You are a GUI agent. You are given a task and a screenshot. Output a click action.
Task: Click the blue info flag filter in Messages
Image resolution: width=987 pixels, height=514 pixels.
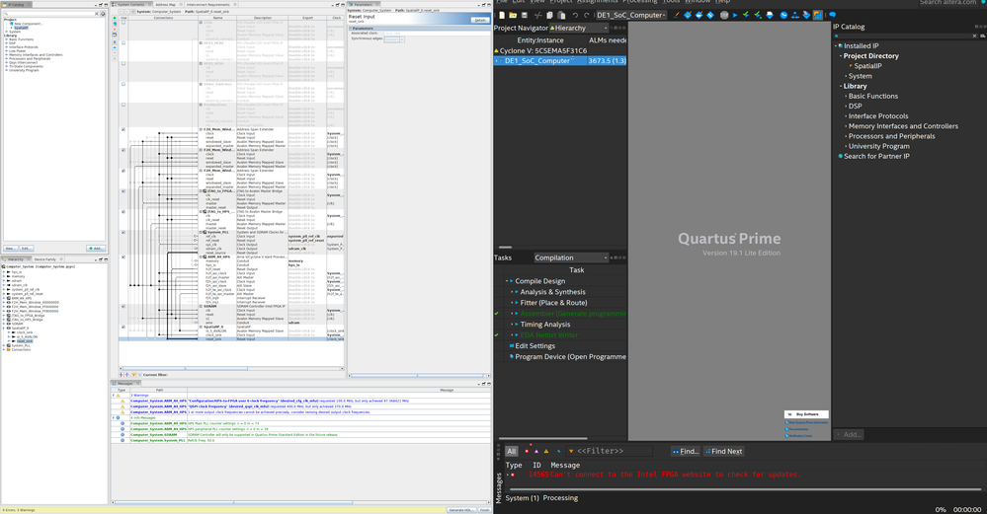[x=558, y=451]
